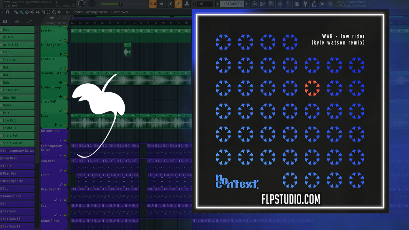Click the shopping cart icon
The height and width of the screenshot is (230, 409).
[x=330, y=4]
